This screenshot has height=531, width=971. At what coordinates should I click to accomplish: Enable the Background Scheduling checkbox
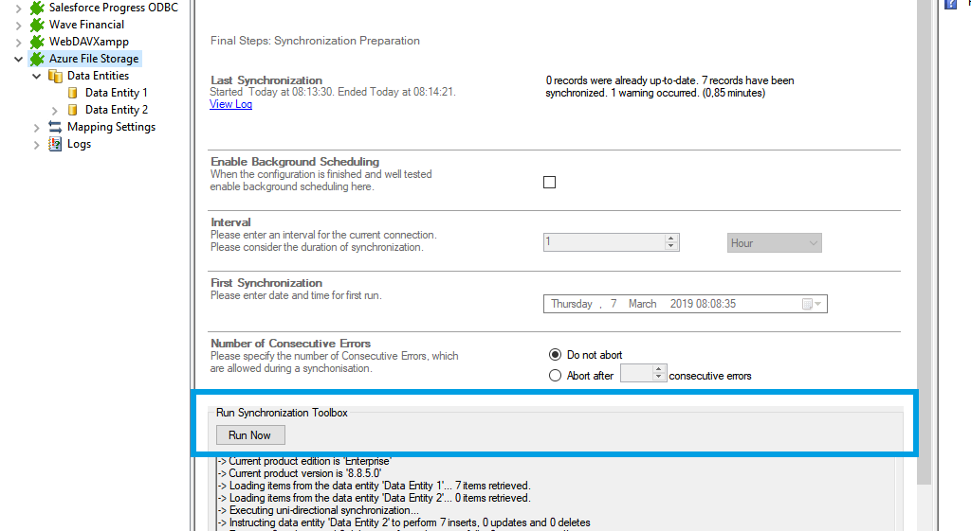[x=549, y=183]
